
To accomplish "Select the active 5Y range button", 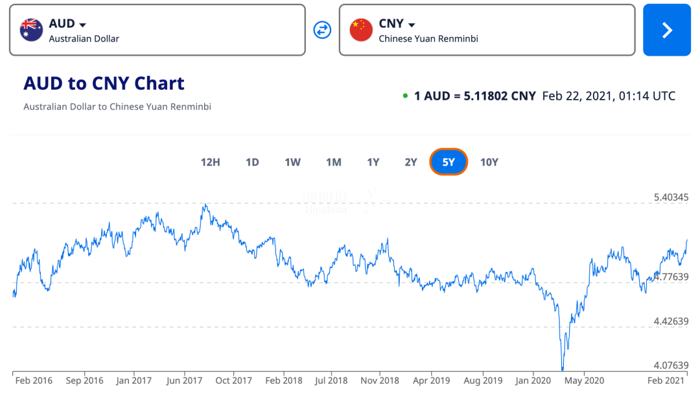I will (449, 162).
